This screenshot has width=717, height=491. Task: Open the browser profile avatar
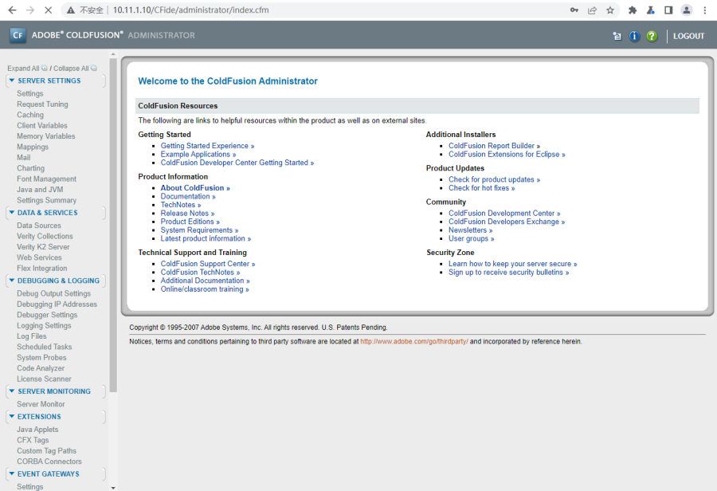(x=687, y=10)
